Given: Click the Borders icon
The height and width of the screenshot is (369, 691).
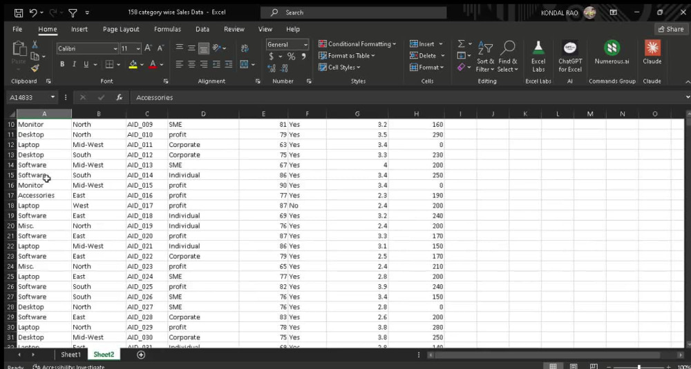Looking at the screenshot, I should pos(110,64).
